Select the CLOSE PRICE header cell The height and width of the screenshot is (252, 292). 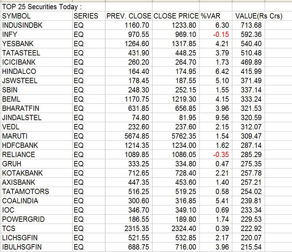click(176, 16)
